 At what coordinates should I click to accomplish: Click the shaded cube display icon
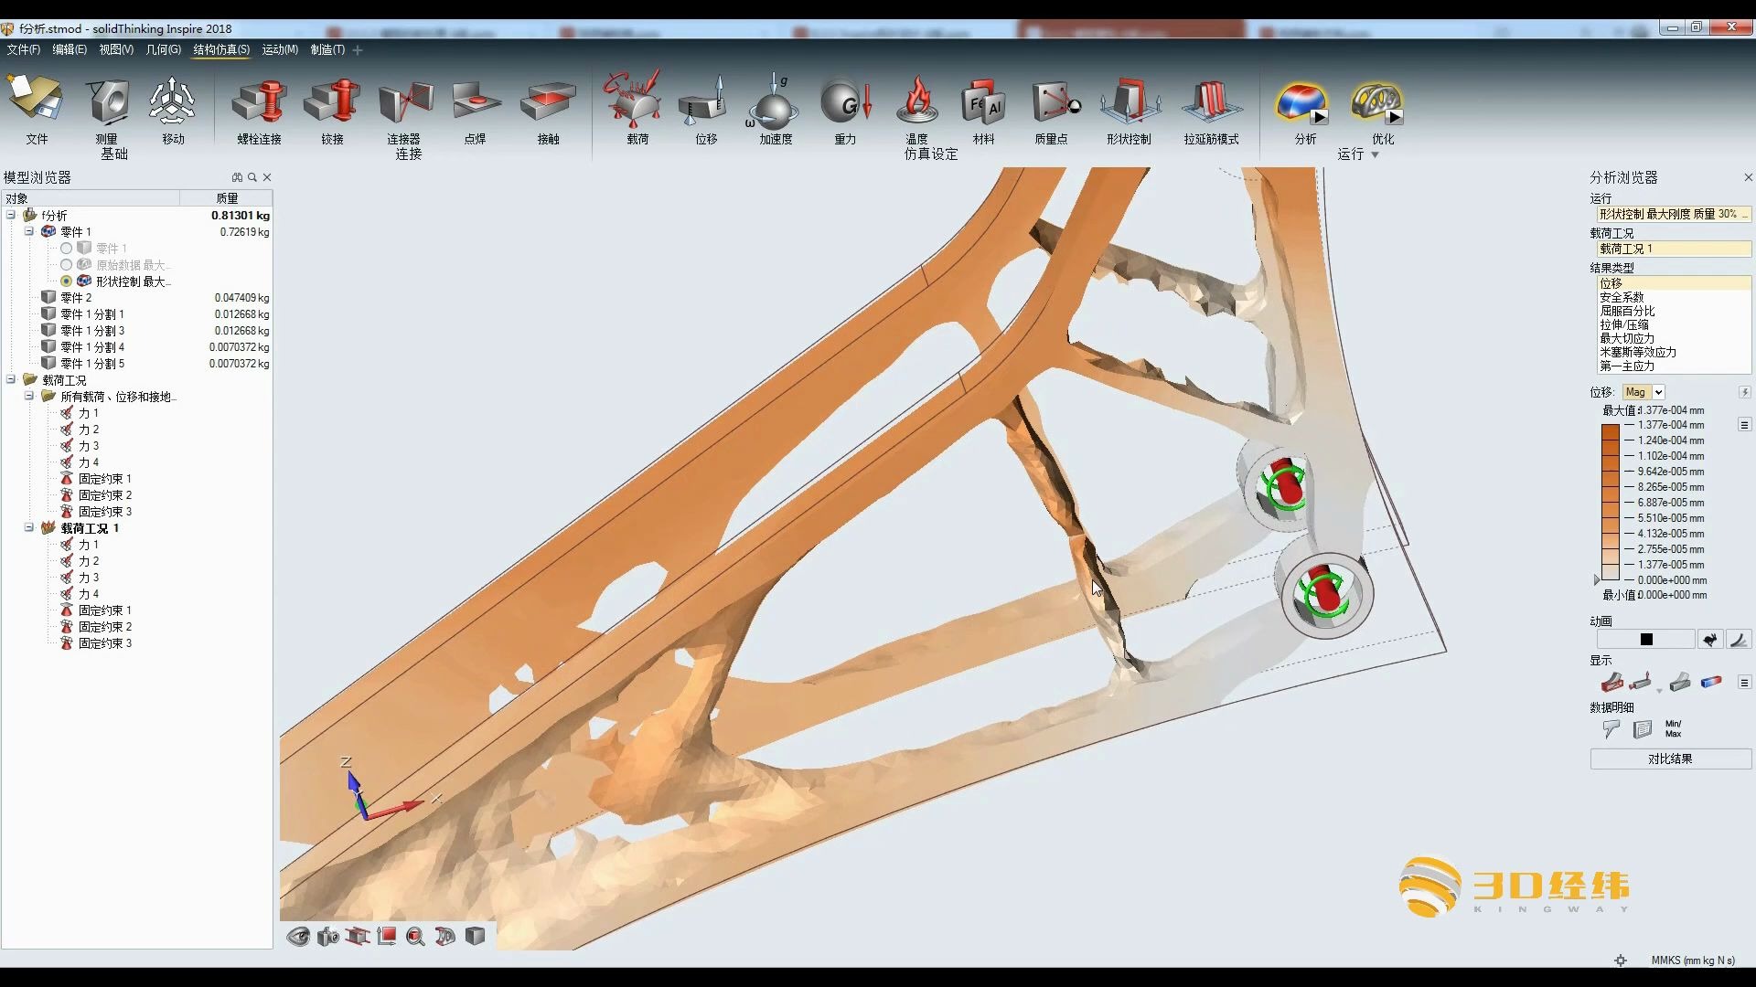tap(475, 936)
